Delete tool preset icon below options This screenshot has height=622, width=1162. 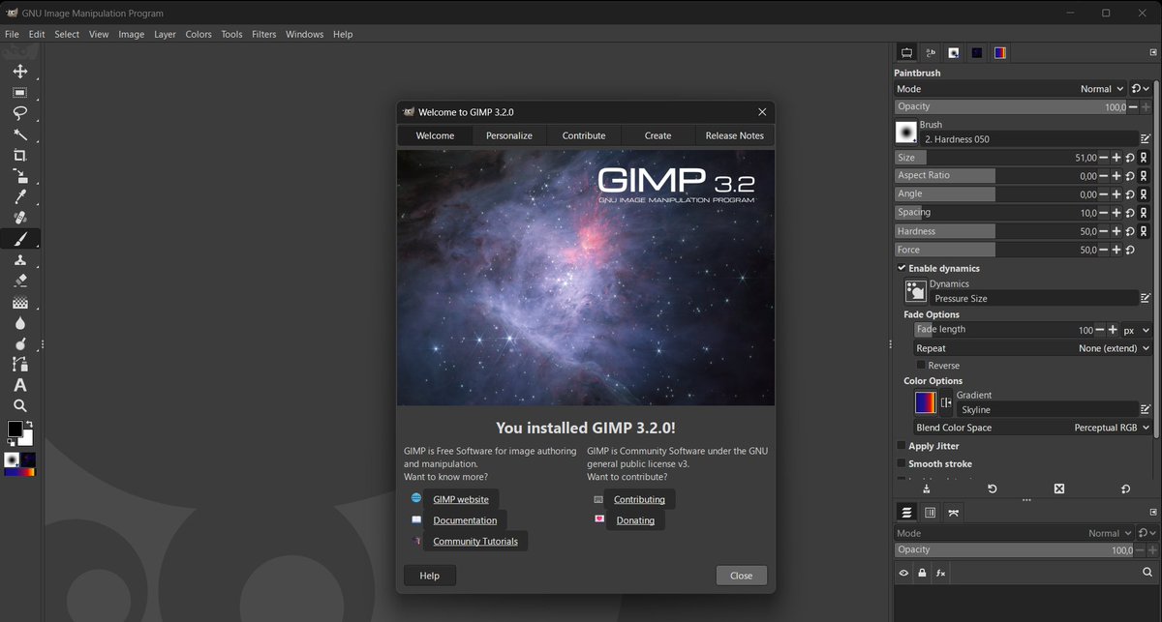[x=1058, y=489]
